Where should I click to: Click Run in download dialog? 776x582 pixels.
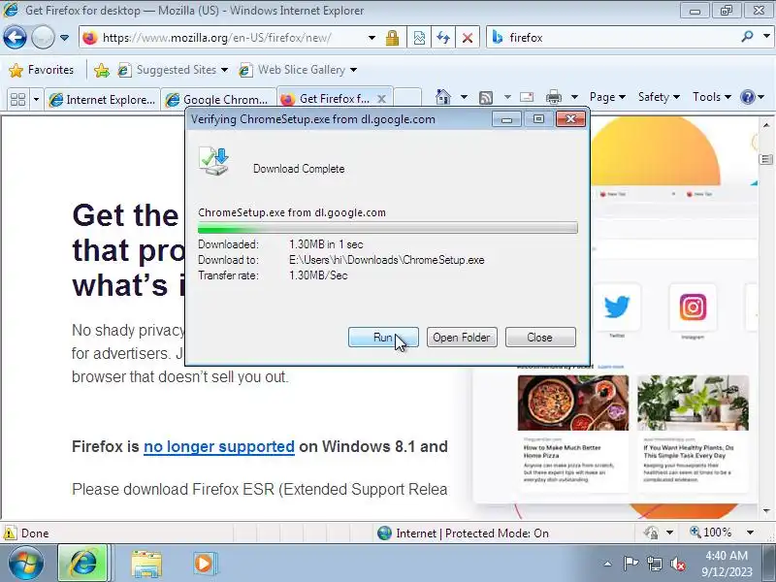point(383,337)
